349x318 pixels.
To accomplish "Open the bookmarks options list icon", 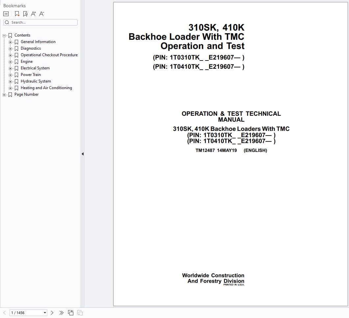I will [x=6, y=14].
